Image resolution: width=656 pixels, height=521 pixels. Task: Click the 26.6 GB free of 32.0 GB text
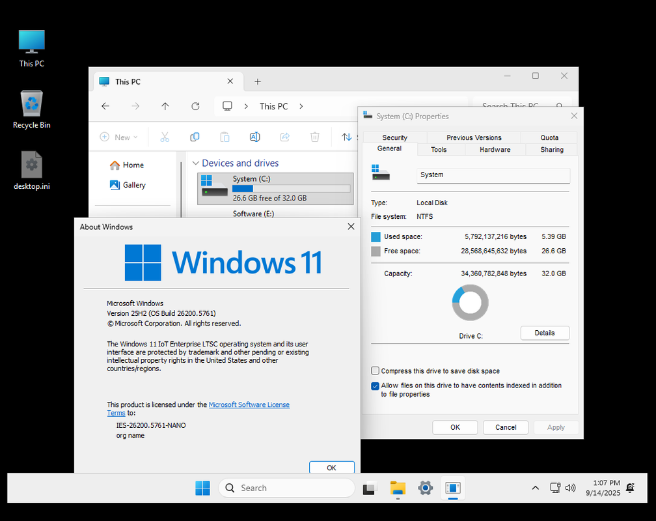pos(270,198)
